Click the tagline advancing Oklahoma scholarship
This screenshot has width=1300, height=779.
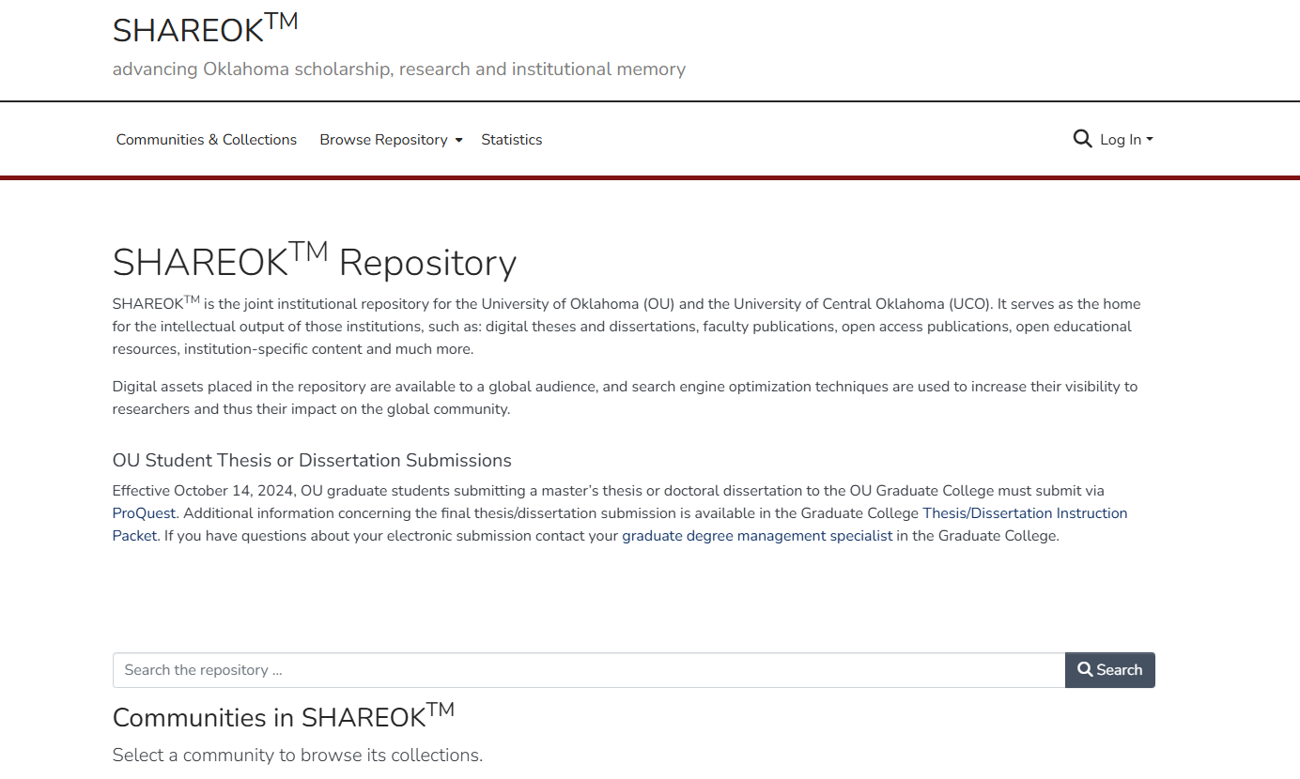(x=399, y=69)
